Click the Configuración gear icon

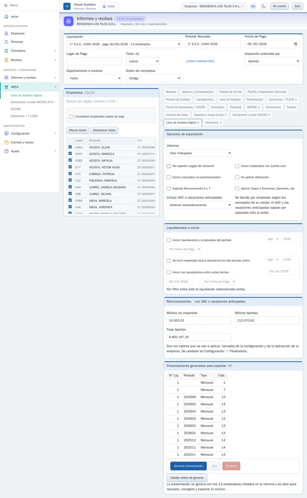click(6, 134)
